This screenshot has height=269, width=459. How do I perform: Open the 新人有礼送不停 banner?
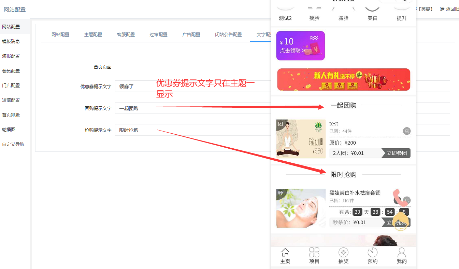pyautogui.click(x=344, y=80)
